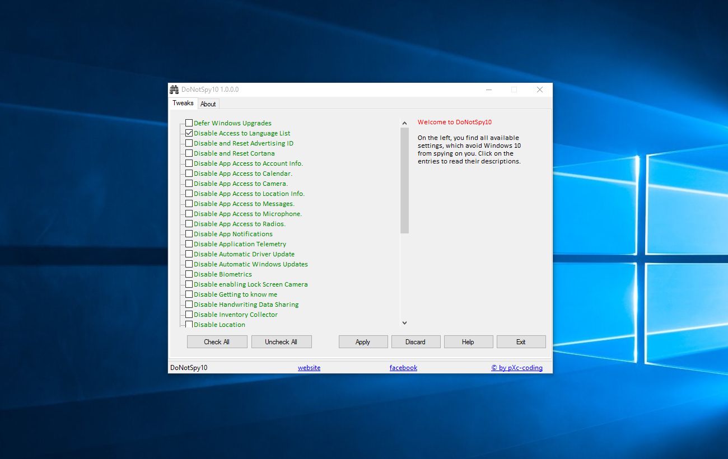Switch to the About tab

[208, 104]
